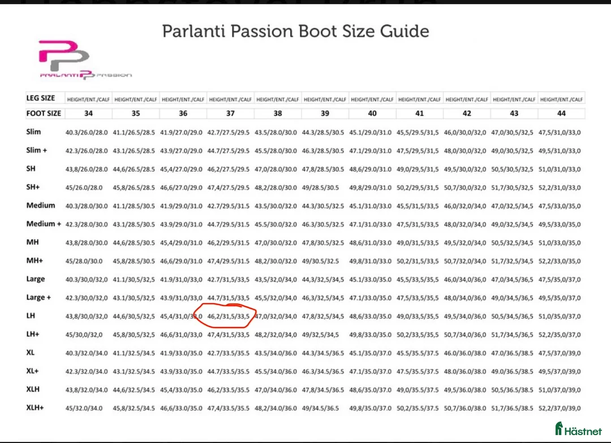Click the FOOT SIZE header label
This screenshot has height=443, width=611.
[x=44, y=113]
